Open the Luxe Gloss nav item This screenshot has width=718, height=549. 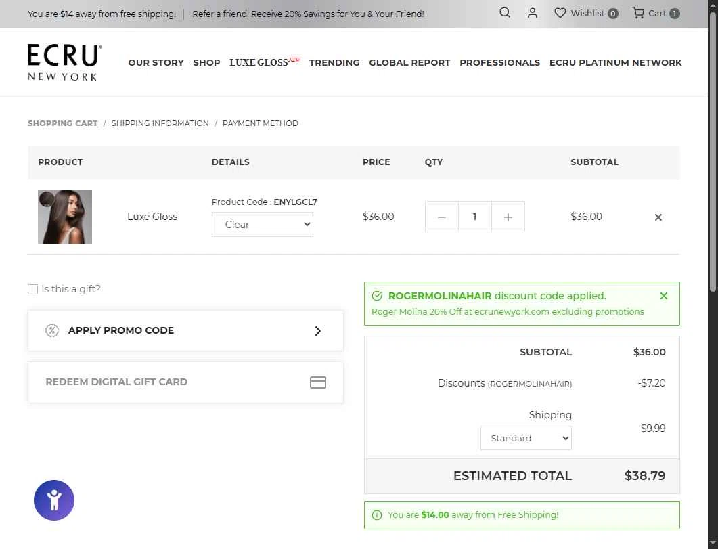[x=265, y=62]
